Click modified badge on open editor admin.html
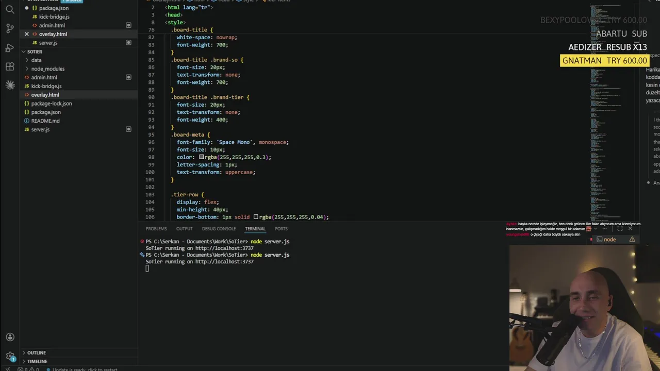This screenshot has height=371, width=660. pos(128,25)
